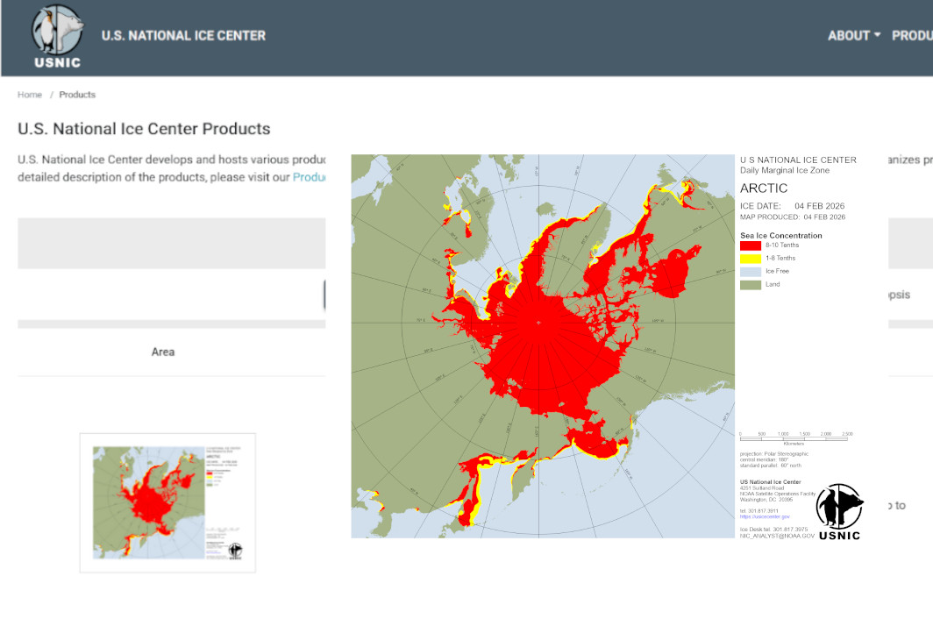
Task: Click the 'U.S. National Ice Center Products' heading
Action: [144, 129]
